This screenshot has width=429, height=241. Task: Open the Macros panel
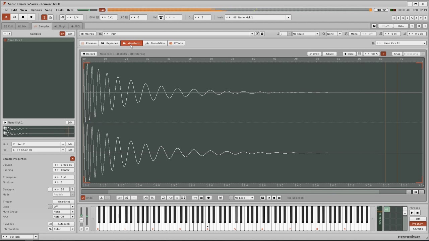[x=87, y=34]
